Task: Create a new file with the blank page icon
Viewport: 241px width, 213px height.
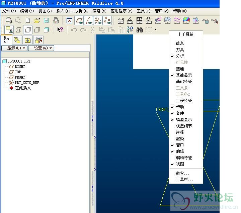Action: (28, 20)
